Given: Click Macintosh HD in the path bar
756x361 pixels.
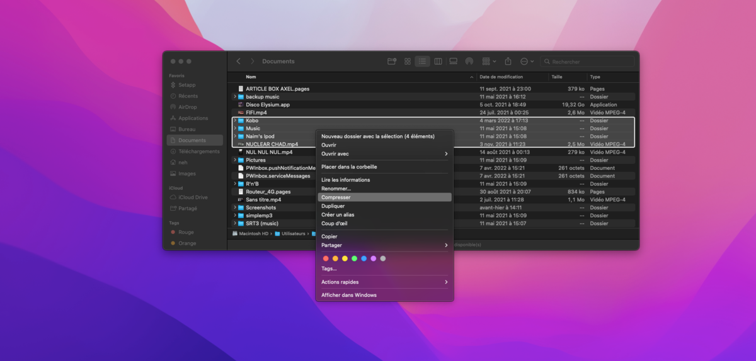Looking at the screenshot, I should [x=251, y=233].
